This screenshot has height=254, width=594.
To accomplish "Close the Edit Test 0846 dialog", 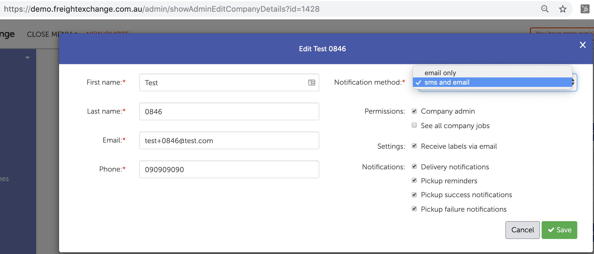I will 583,45.
